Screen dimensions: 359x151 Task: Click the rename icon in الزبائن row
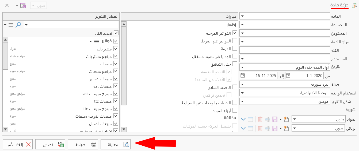coord(268,128)
